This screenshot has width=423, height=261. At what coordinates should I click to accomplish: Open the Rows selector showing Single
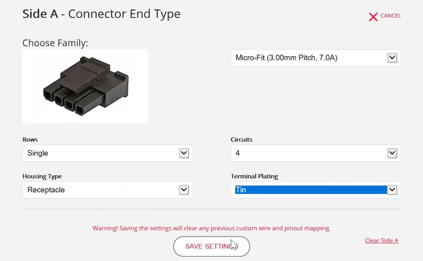point(107,153)
